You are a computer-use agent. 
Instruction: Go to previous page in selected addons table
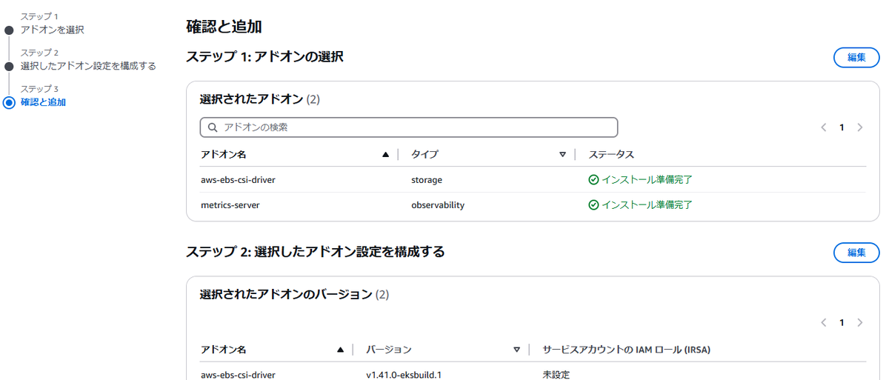(x=823, y=127)
